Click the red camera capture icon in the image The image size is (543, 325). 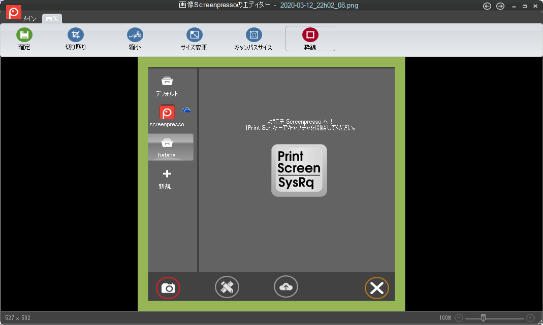168,287
